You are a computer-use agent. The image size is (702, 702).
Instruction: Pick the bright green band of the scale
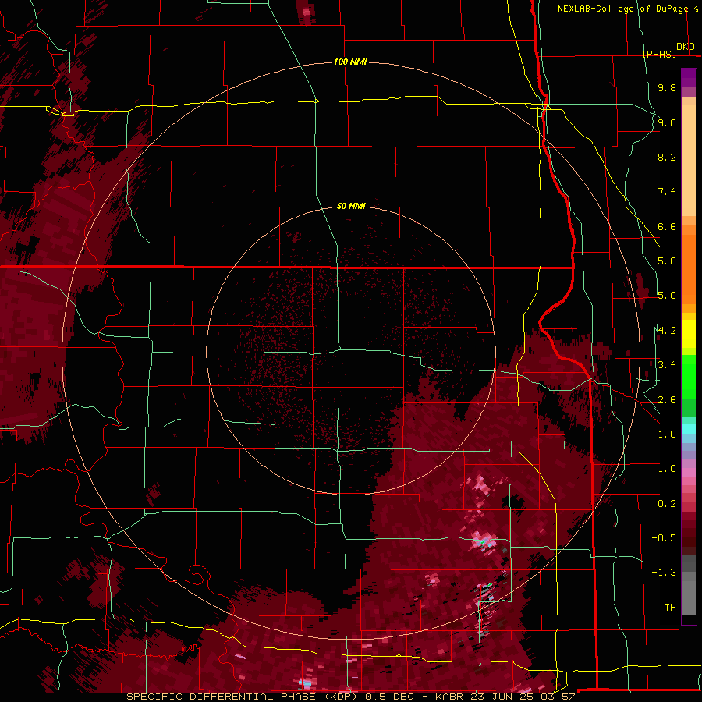point(689,376)
